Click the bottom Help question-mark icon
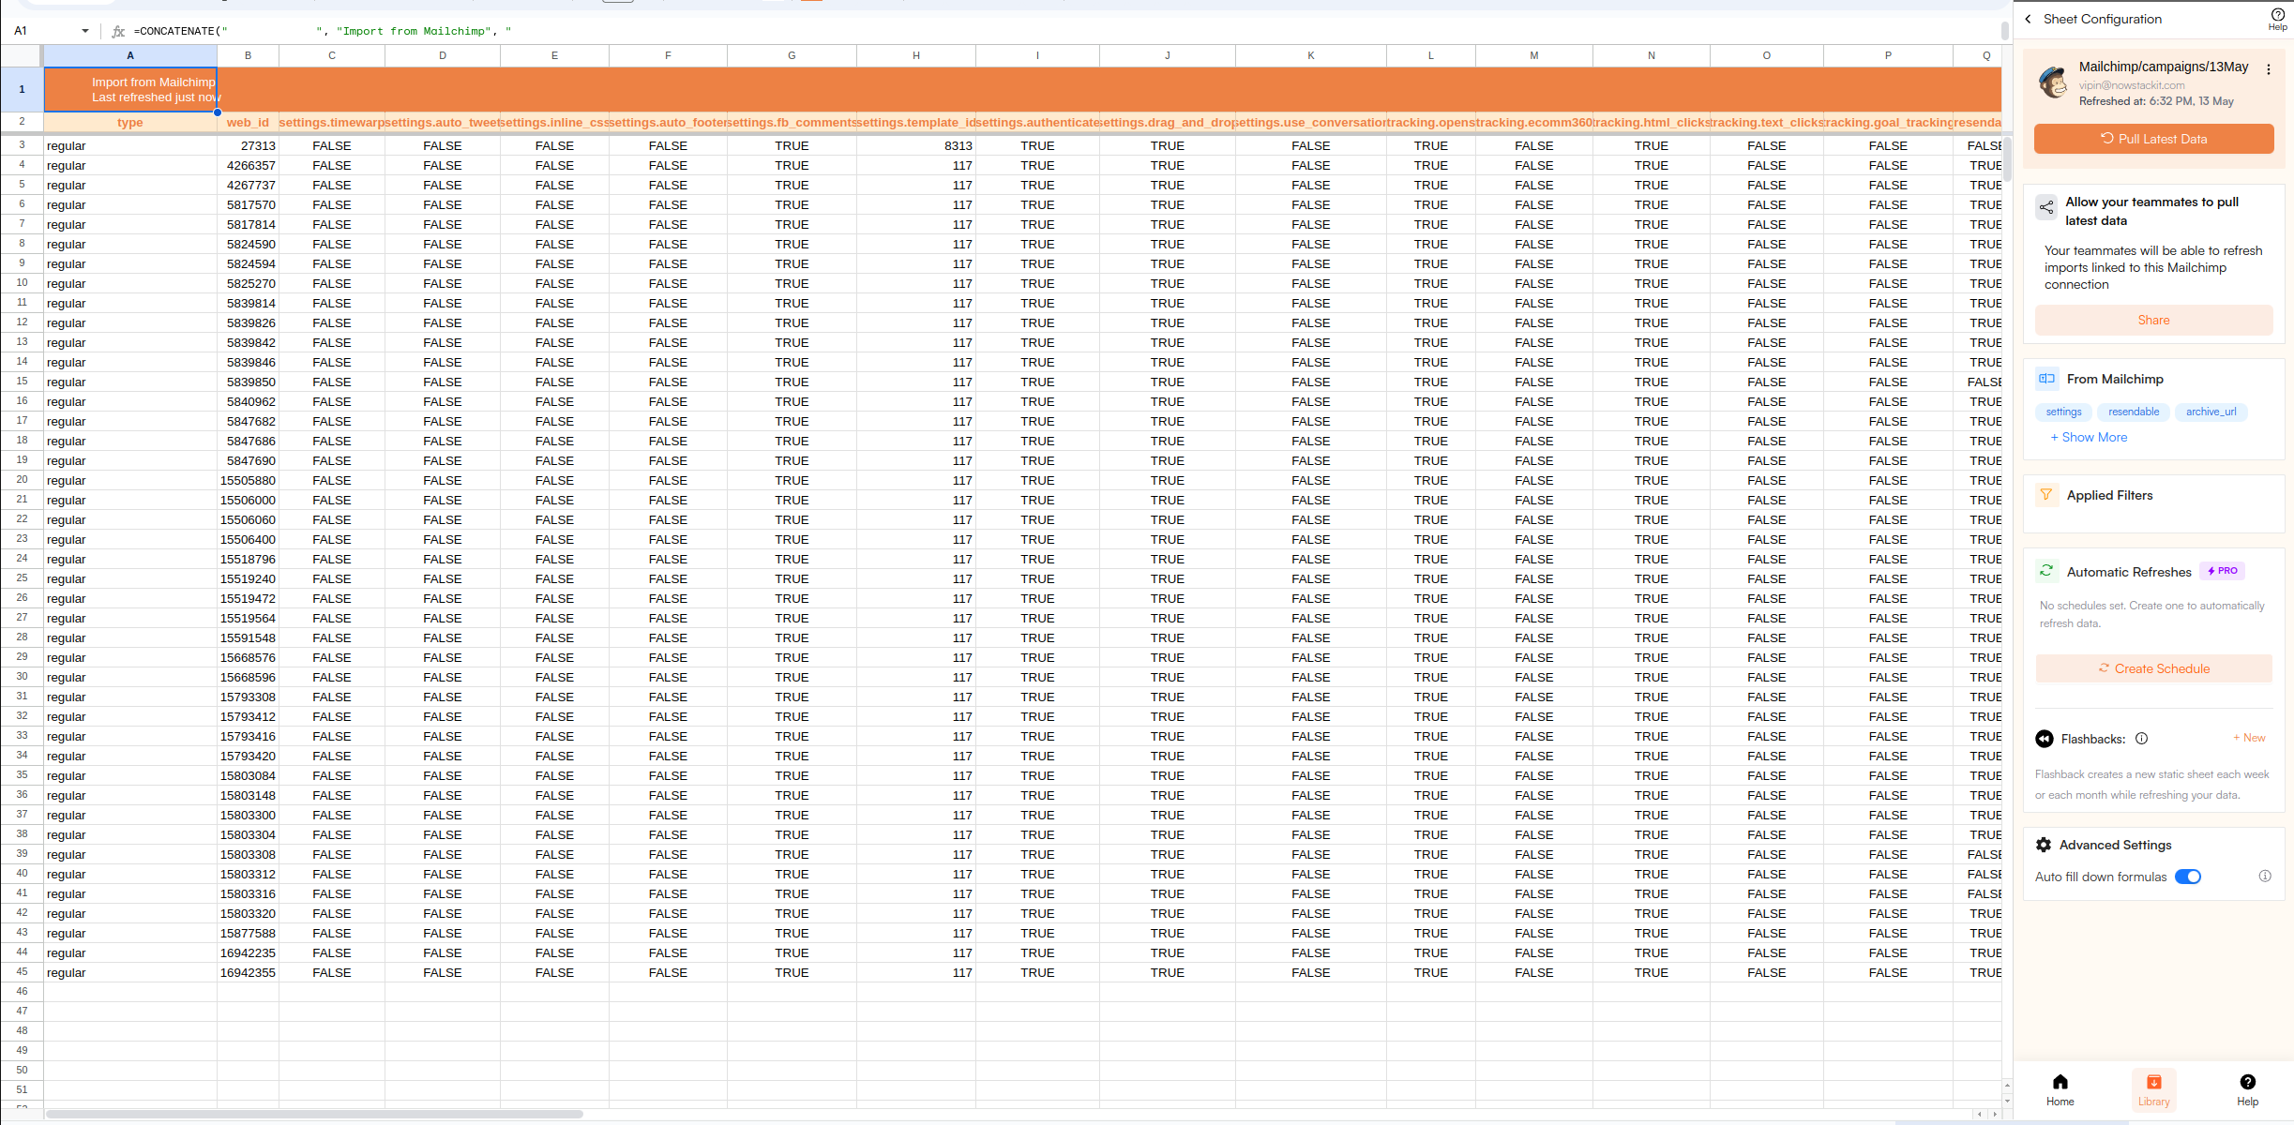This screenshot has width=2294, height=1125. tap(2247, 1083)
